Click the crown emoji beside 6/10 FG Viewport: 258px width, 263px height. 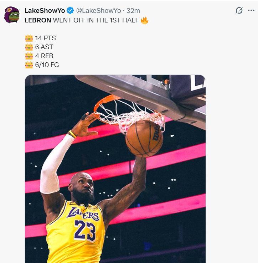[29, 65]
